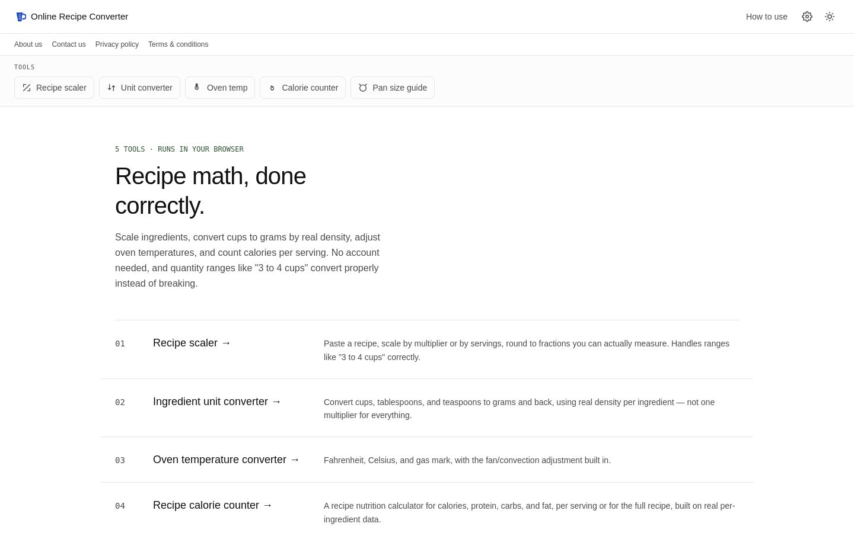Open the Privacy policy link
854x533 pixels.
[x=117, y=44]
